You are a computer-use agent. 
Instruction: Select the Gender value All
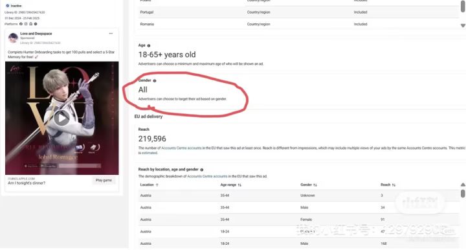pos(142,90)
